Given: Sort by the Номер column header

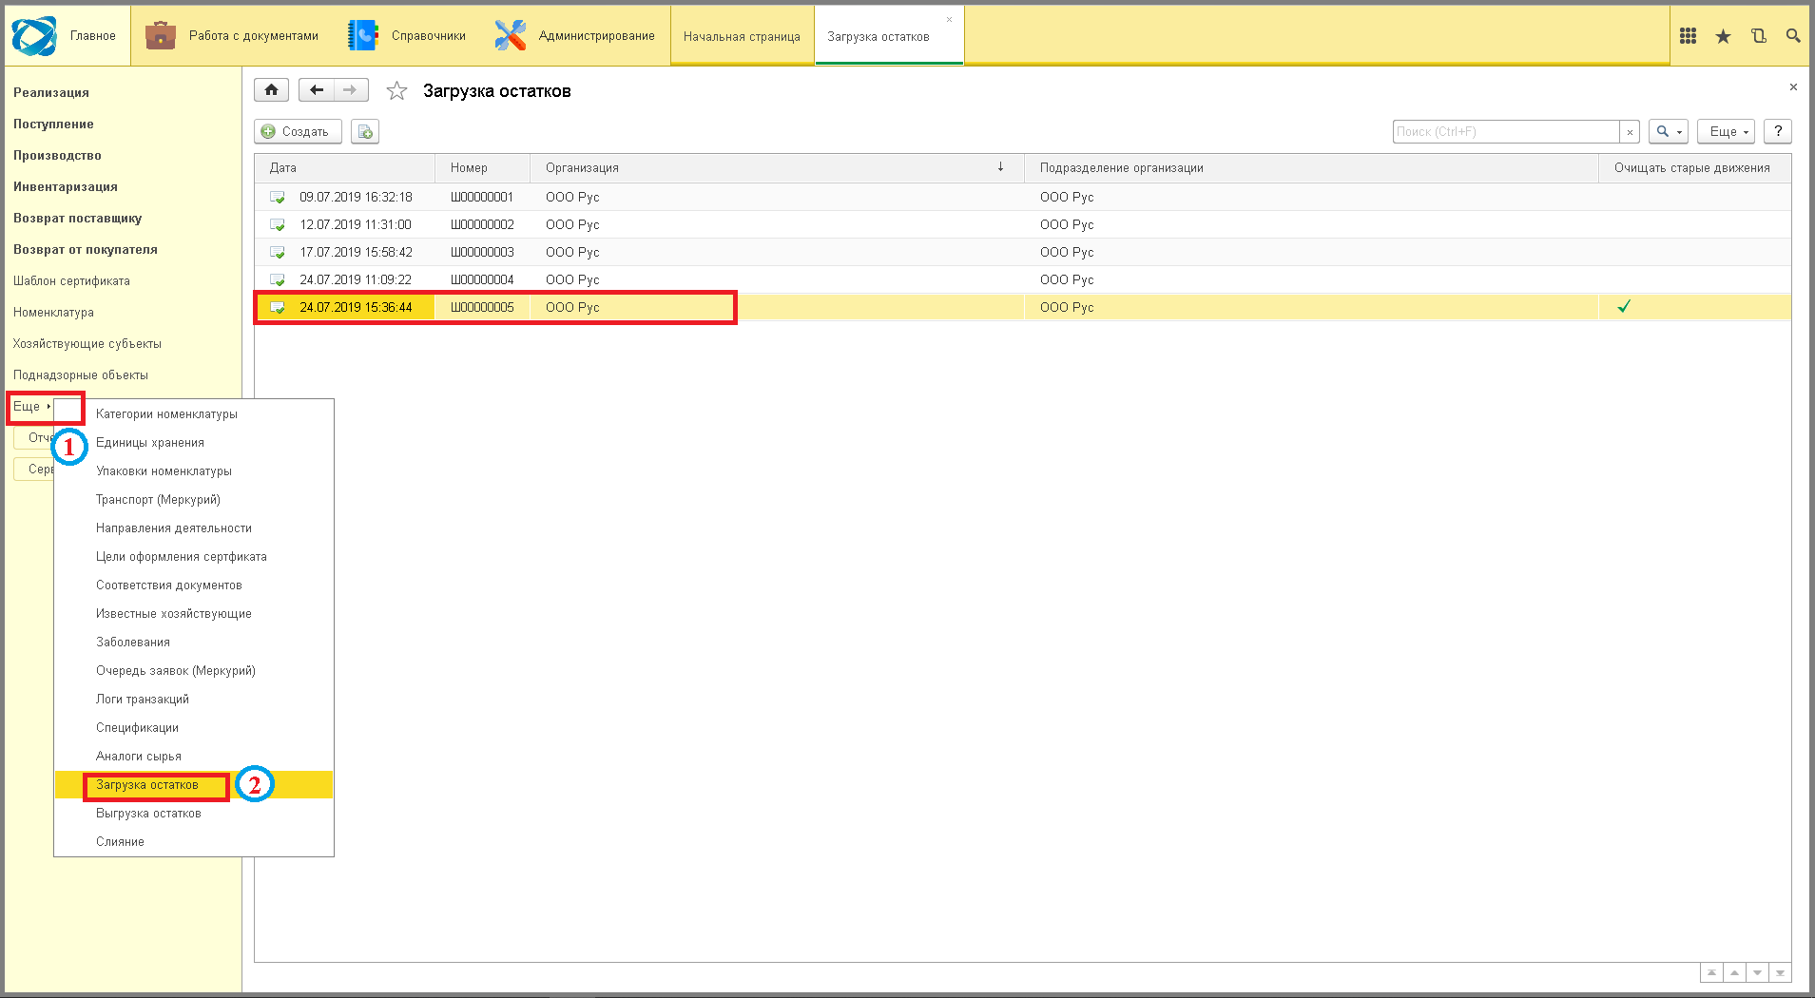Looking at the screenshot, I should click(x=482, y=168).
